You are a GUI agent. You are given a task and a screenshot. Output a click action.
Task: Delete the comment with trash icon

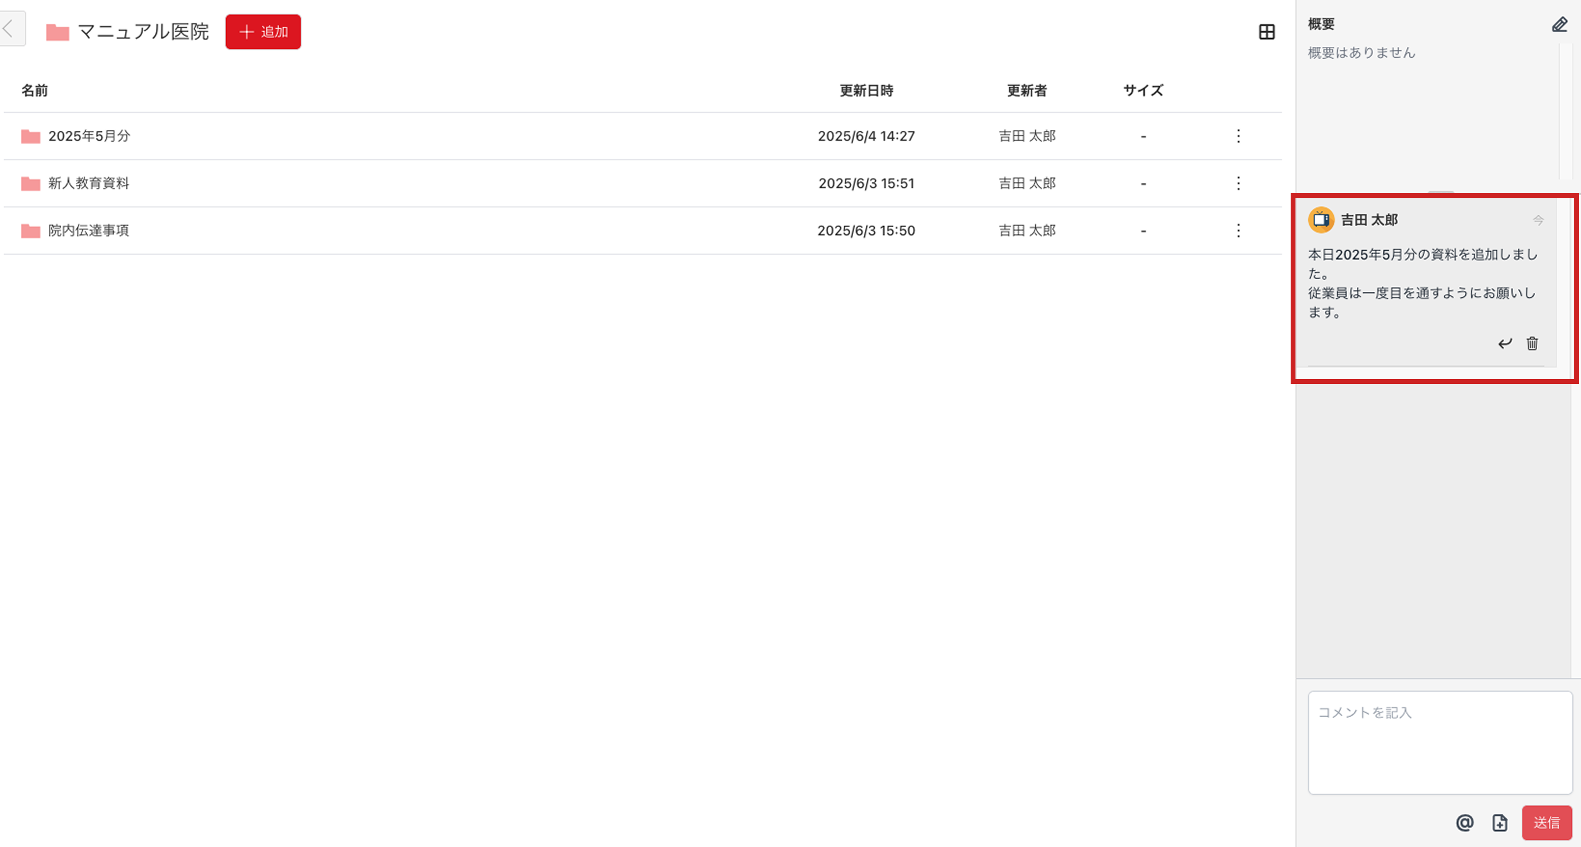click(x=1532, y=343)
